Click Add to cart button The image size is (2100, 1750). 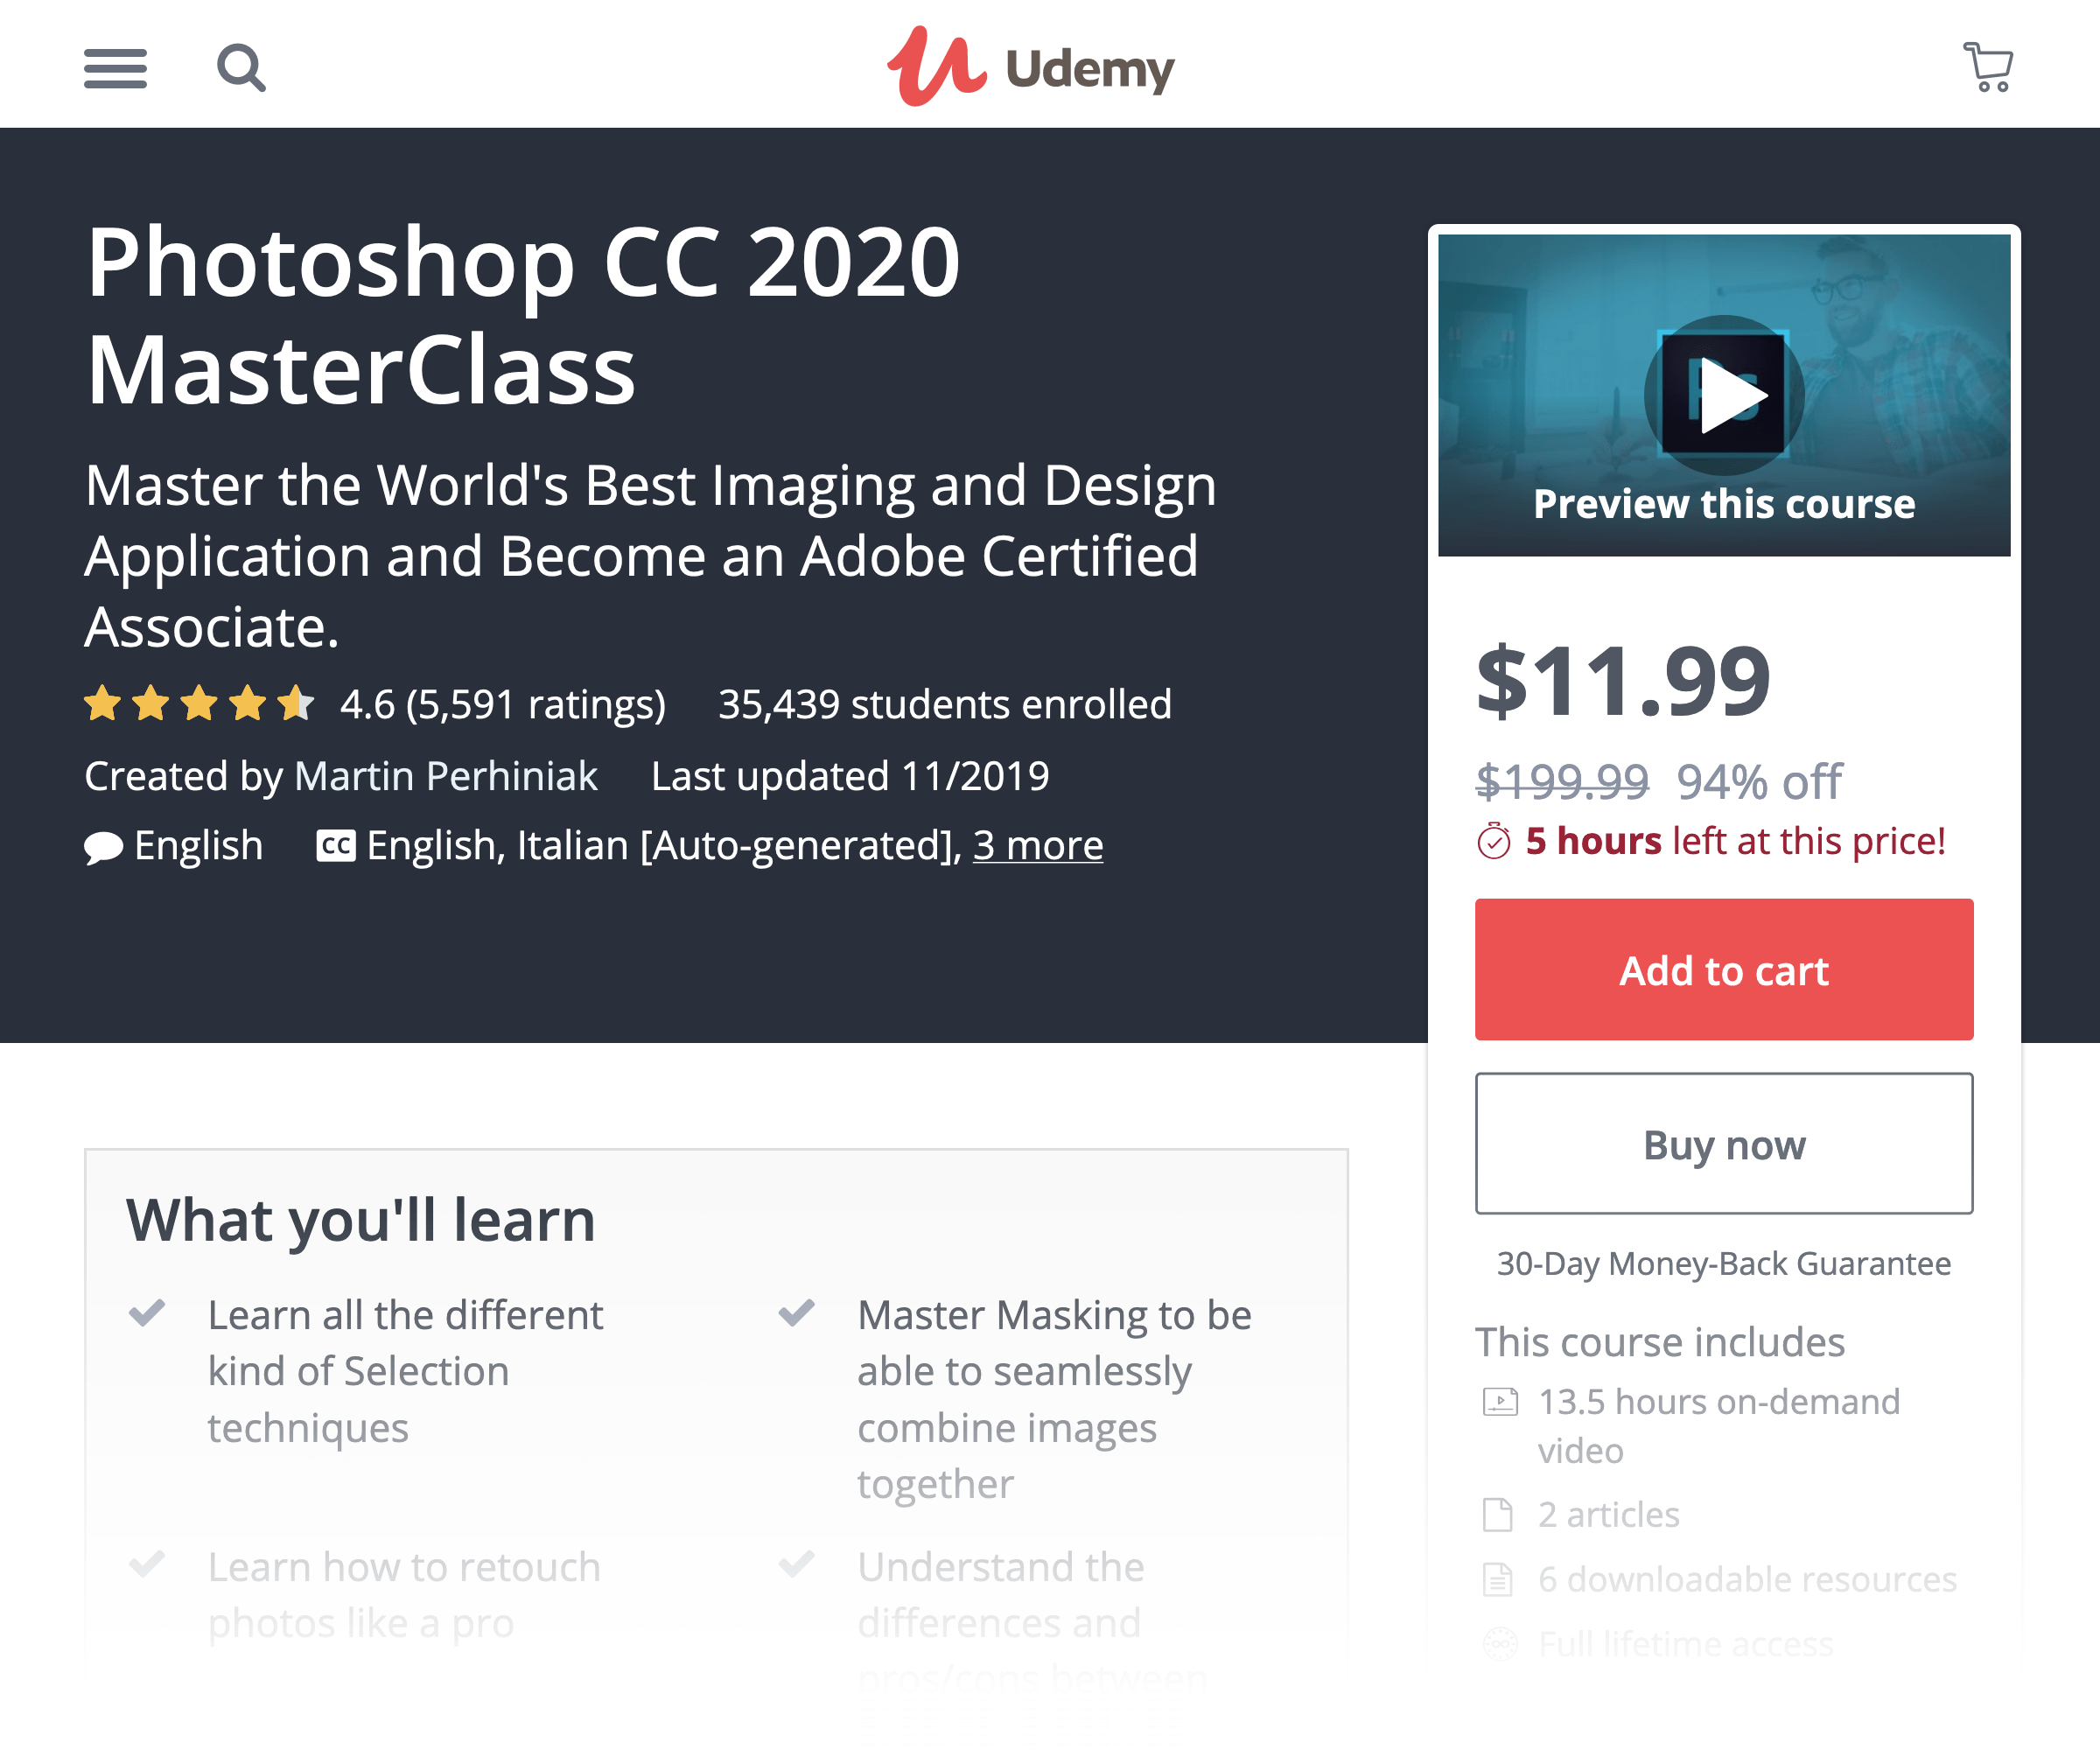[1723, 970]
